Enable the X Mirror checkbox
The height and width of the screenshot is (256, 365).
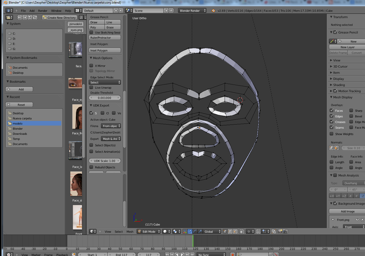click(91, 66)
